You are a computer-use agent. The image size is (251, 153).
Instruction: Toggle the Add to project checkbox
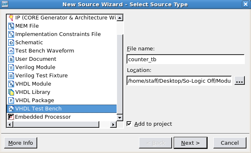(129, 124)
